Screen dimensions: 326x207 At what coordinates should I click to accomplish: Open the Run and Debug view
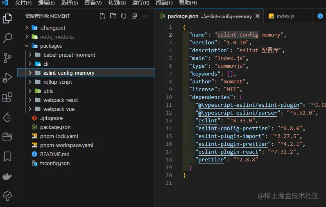pyautogui.click(x=7, y=78)
